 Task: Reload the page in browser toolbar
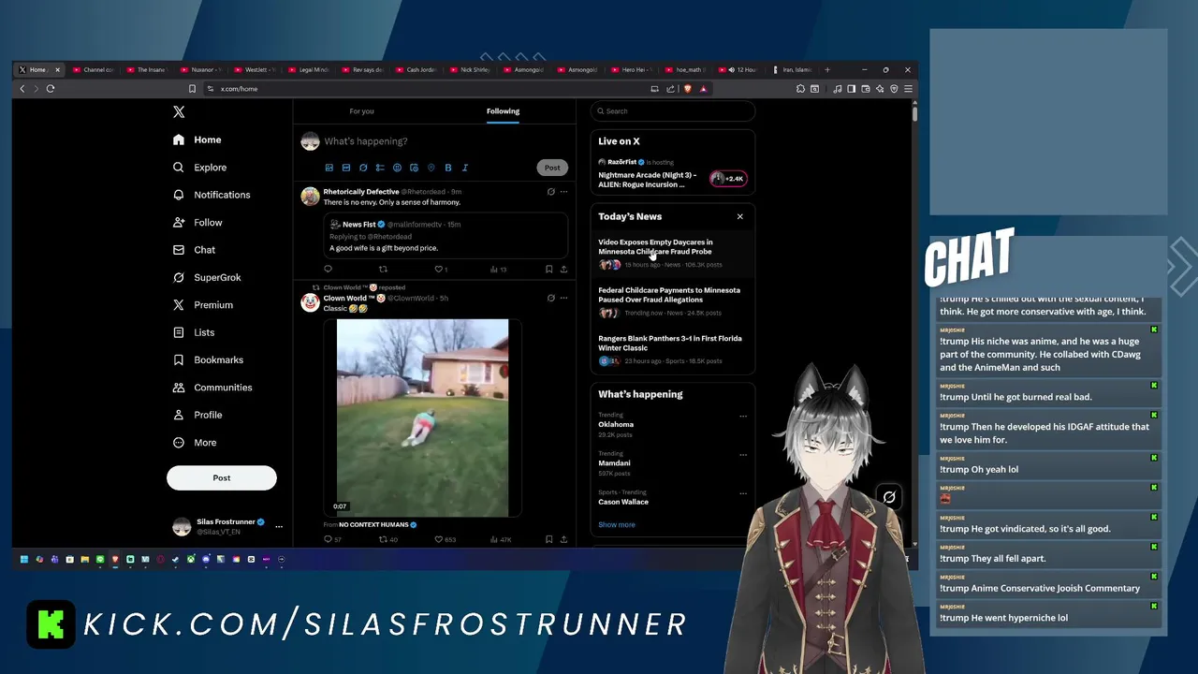[x=51, y=89]
